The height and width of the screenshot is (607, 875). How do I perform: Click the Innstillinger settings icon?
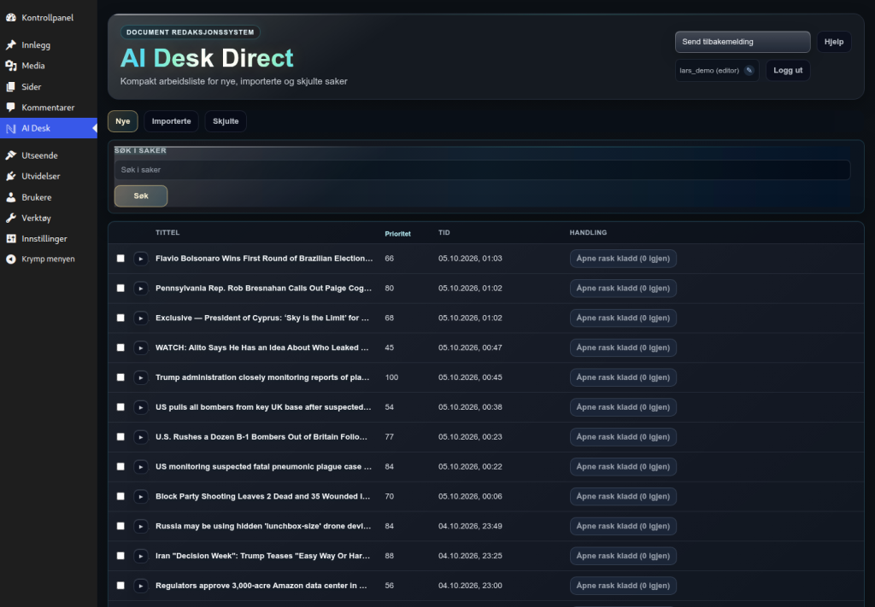10,238
